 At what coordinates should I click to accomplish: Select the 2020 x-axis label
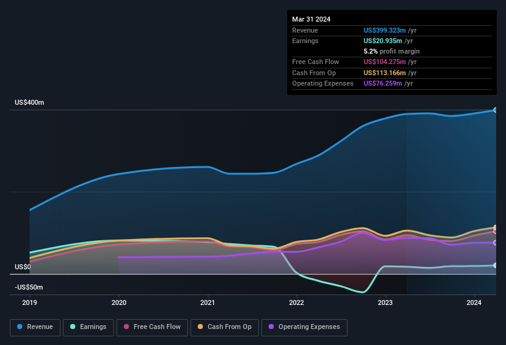pyautogui.click(x=119, y=302)
